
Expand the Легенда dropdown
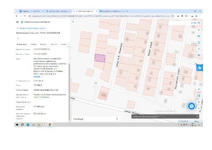click(x=96, y=119)
